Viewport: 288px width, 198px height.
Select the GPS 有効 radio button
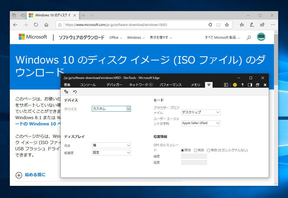tap(196, 150)
